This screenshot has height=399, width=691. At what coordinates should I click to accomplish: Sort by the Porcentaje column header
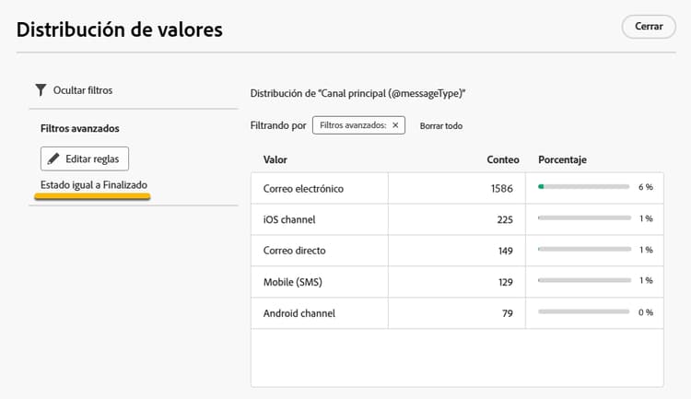point(562,159)
